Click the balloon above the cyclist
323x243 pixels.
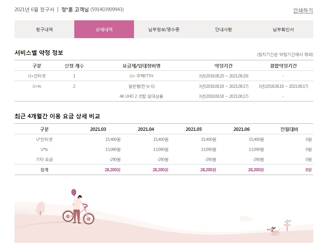pos(74,192)
